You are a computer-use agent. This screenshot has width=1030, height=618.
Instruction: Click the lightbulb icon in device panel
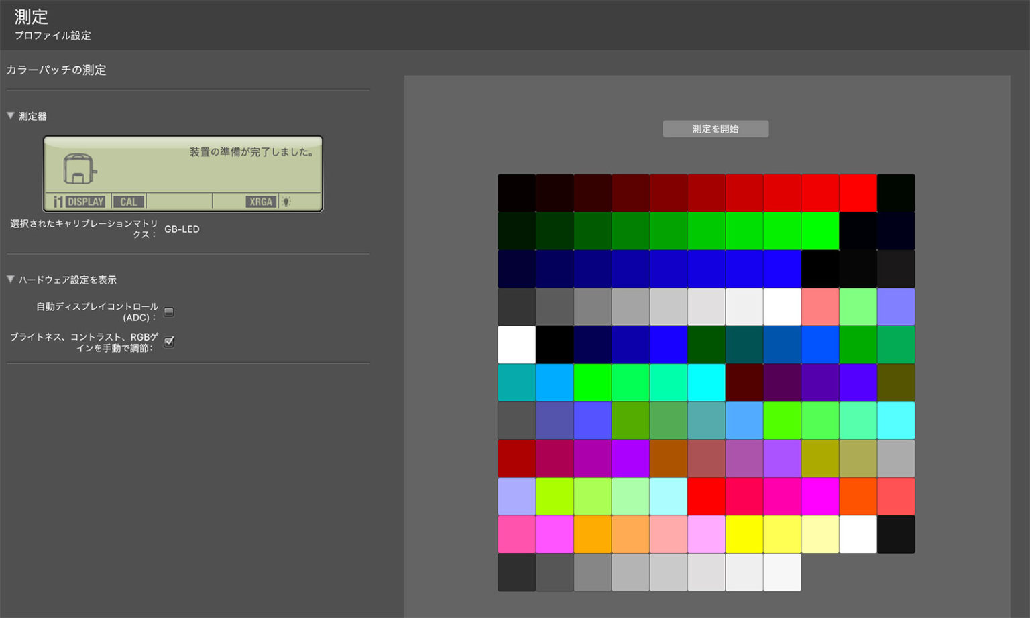[286, 202]
